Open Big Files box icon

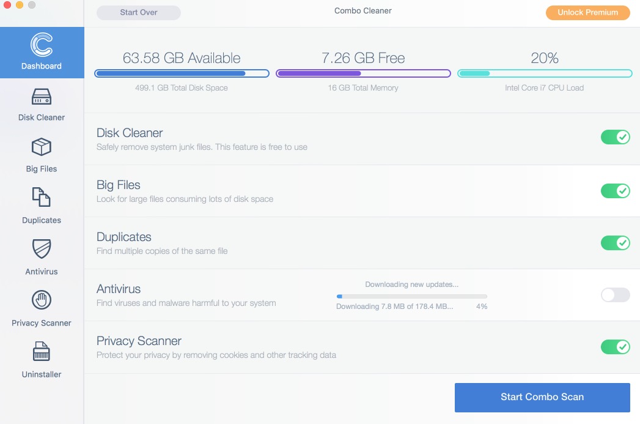[42, 147]
